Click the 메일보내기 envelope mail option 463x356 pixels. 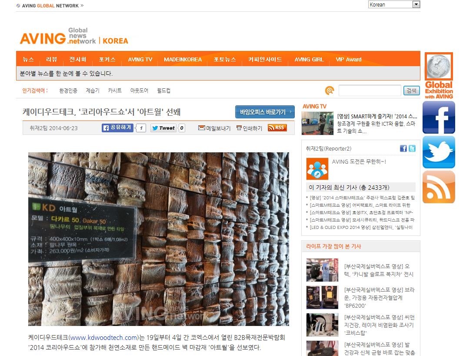click(x=214, y=128)
